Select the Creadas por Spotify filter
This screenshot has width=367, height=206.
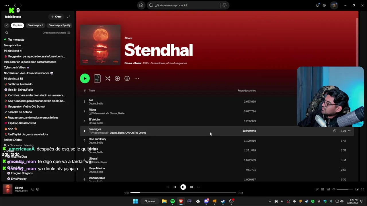click(x=59, y=25)
